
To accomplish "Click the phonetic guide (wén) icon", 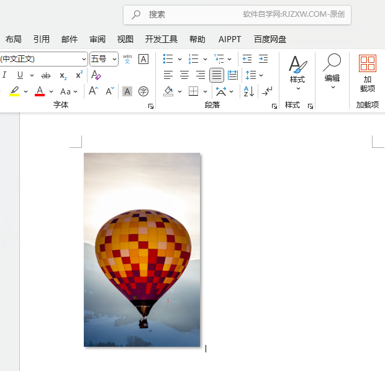I will (x=127, y=59).
